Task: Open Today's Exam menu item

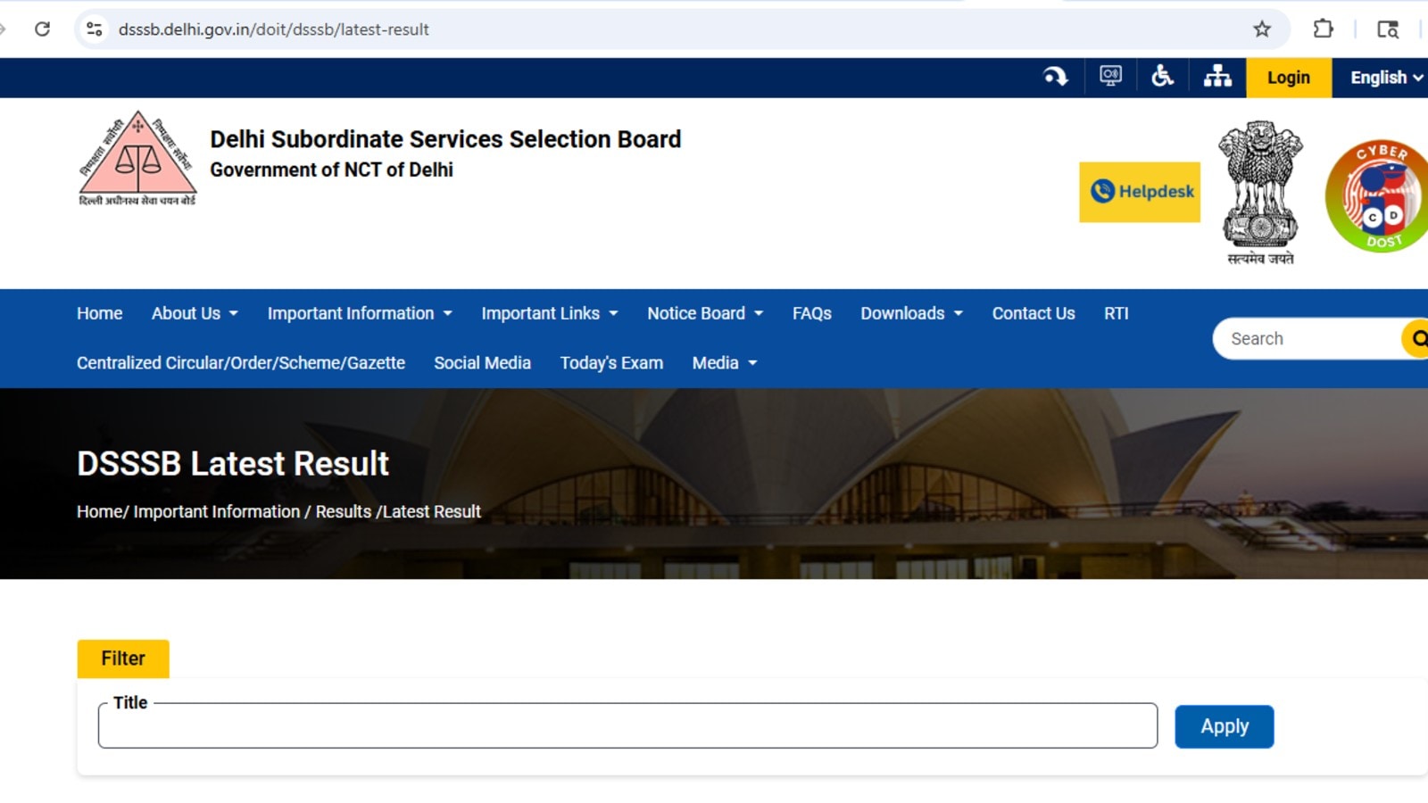Action: (611, 363)
